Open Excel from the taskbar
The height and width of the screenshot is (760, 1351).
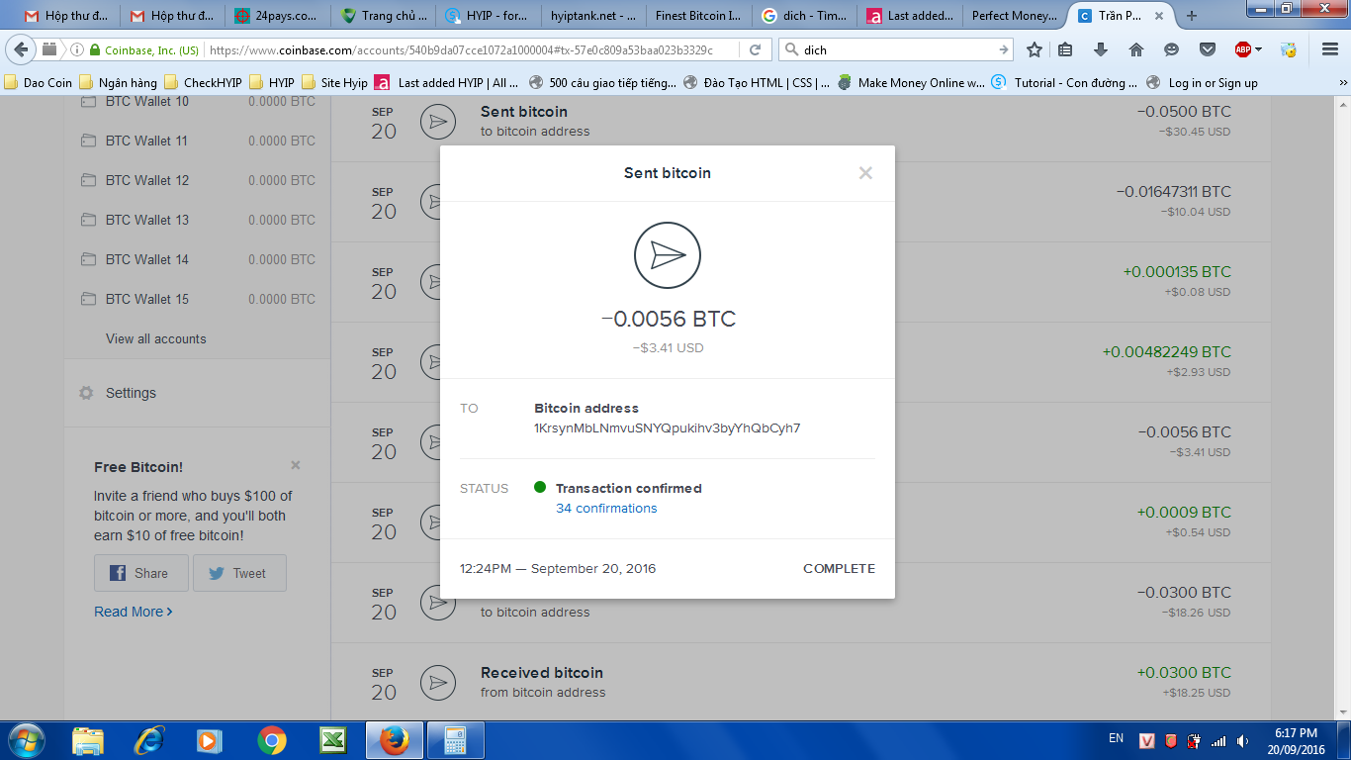[333, 740]
